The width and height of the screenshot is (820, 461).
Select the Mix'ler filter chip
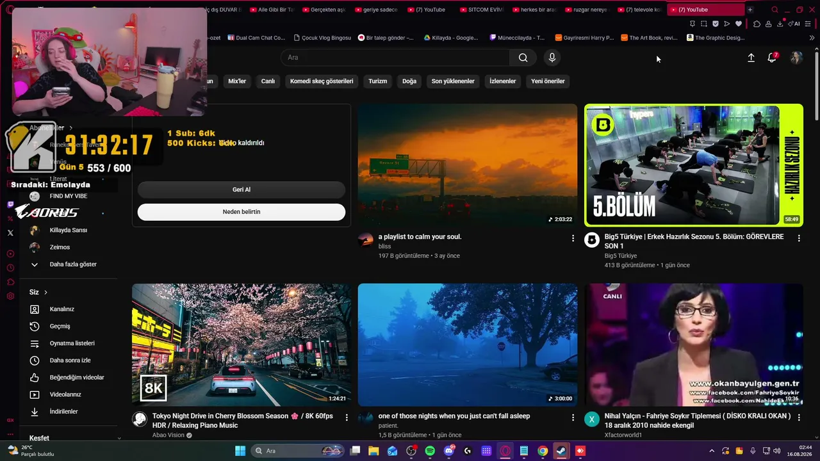237,81
